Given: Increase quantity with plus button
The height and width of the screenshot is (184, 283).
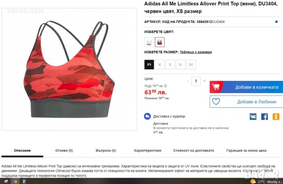Looking at the screenshot, I should click(x=204, y=81).
